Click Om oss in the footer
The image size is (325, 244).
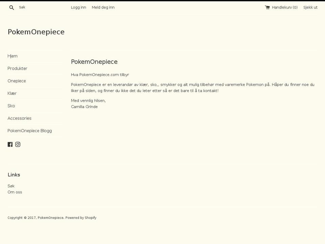click(15, 192)
